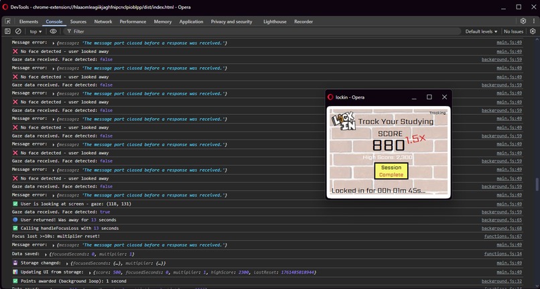Select the Console tab
540x289 pixels.
click(54, 21)
